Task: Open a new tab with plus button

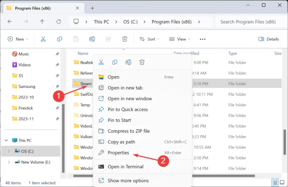Action: point(93,8)
